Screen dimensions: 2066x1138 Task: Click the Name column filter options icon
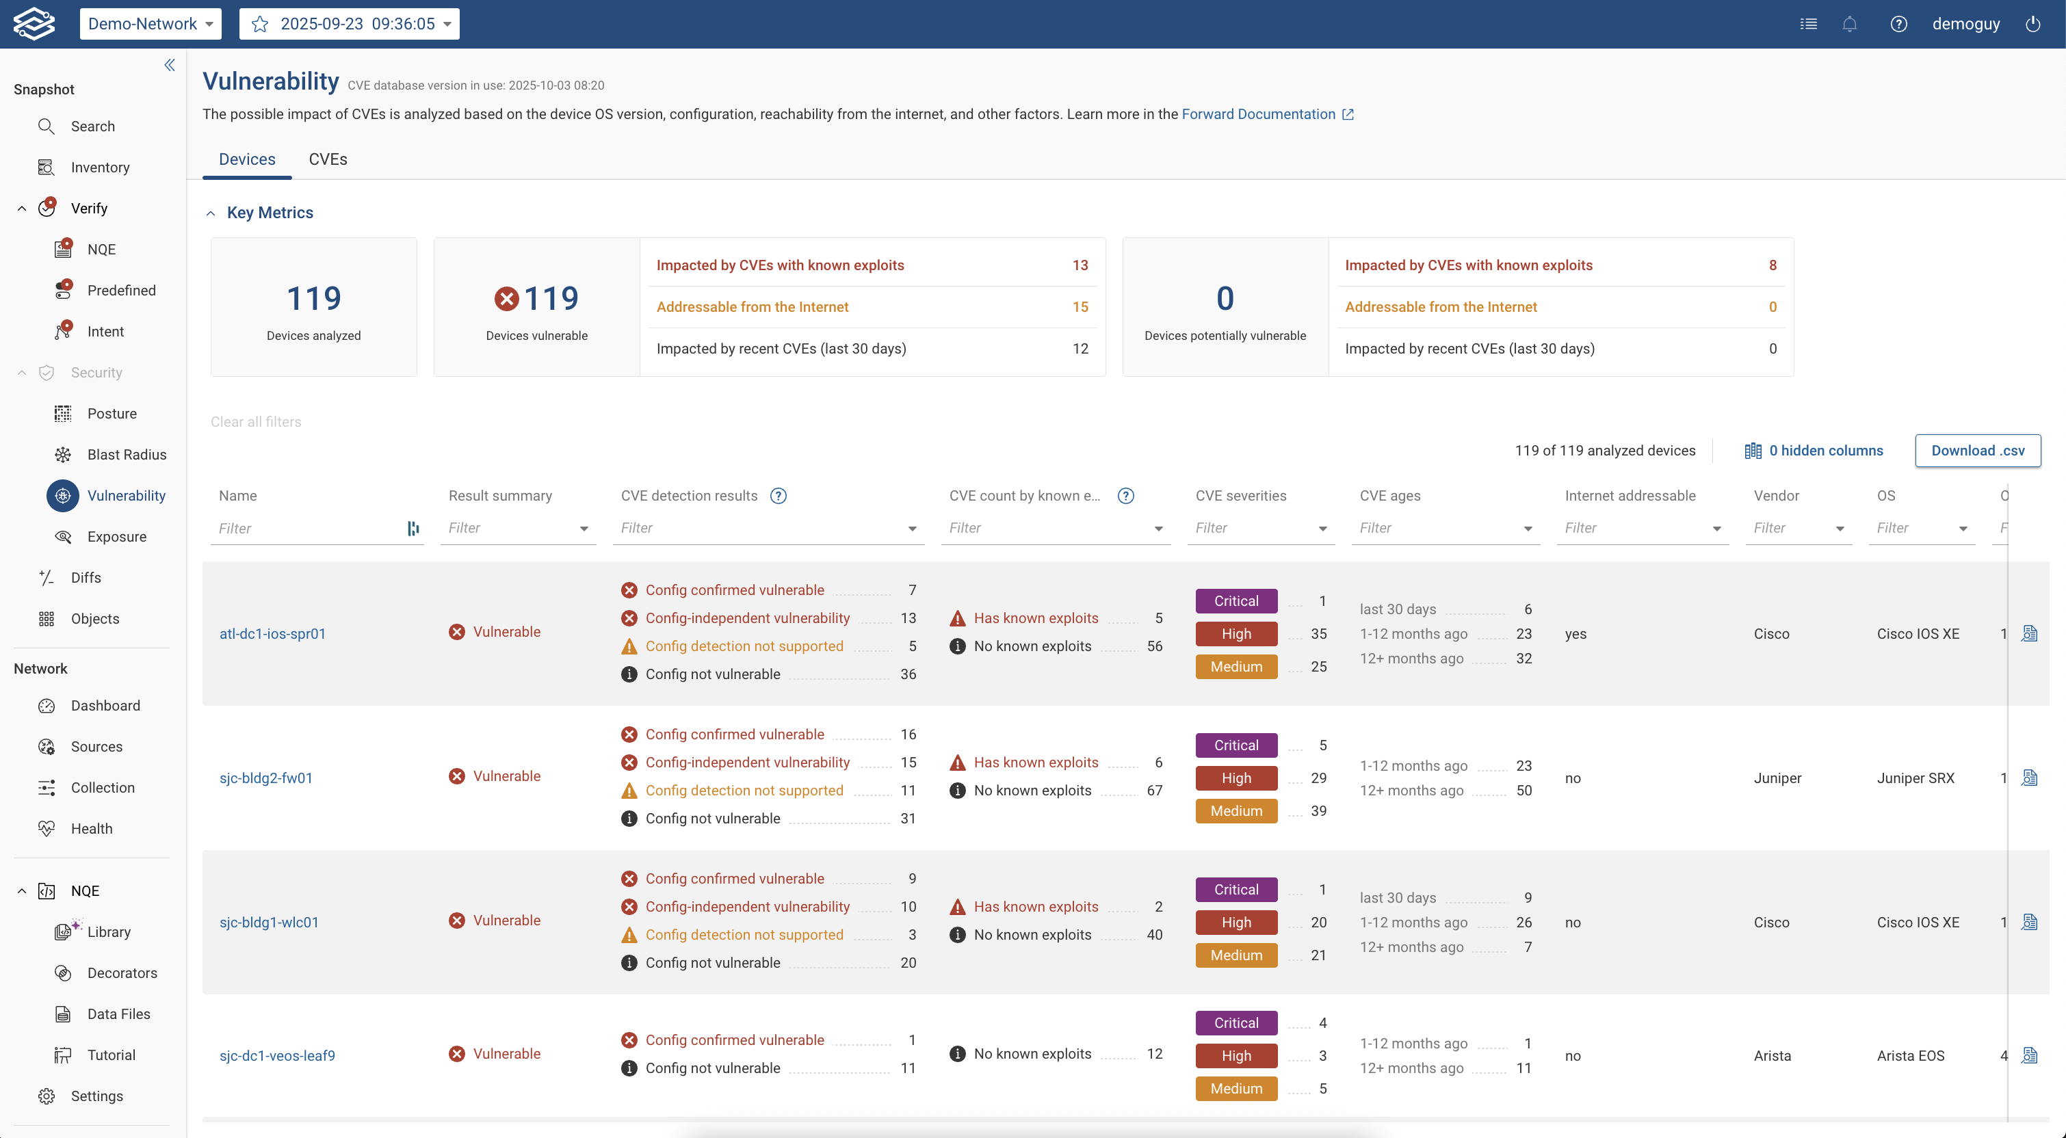(413, 529)
